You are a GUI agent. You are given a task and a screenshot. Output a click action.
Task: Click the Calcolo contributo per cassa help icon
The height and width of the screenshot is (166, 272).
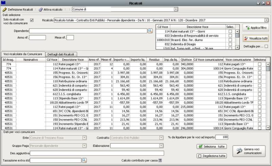[x=160, y=160]
